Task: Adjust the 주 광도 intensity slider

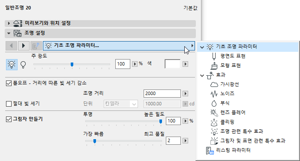Action: pos(72,64)
